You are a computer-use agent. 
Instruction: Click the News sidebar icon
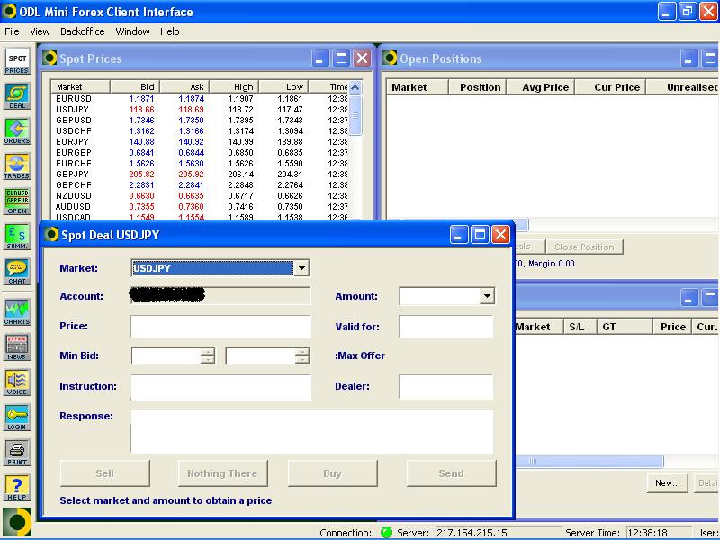click(x=17, y=346)
